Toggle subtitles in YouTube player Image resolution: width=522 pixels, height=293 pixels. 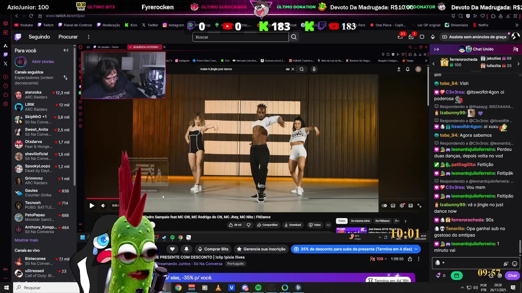coord(393,206)
